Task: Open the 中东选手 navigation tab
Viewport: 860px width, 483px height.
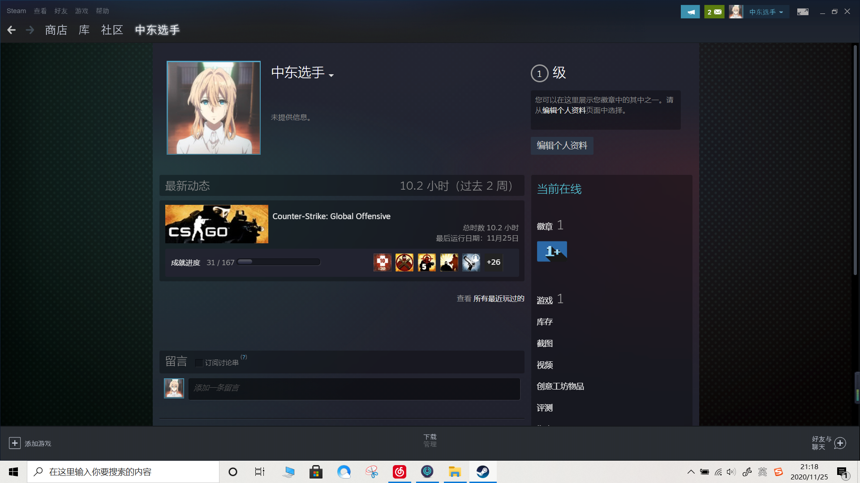Action: tap(157, 30)
